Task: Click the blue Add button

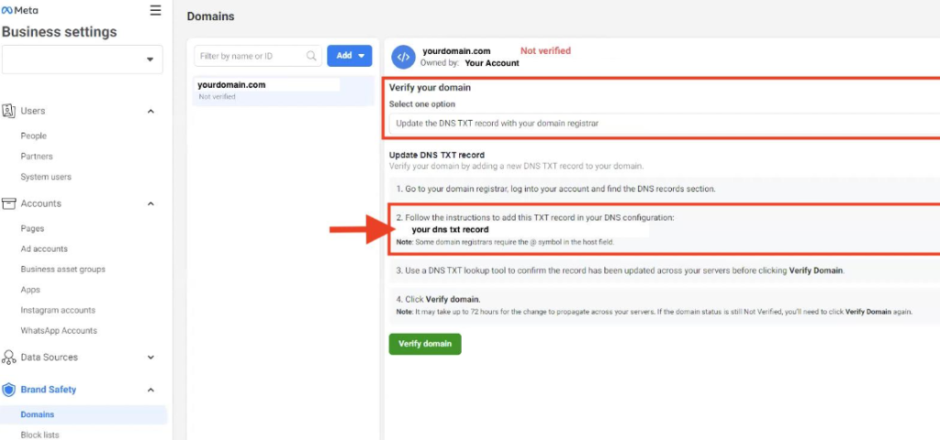Action: tap(350, 56)
